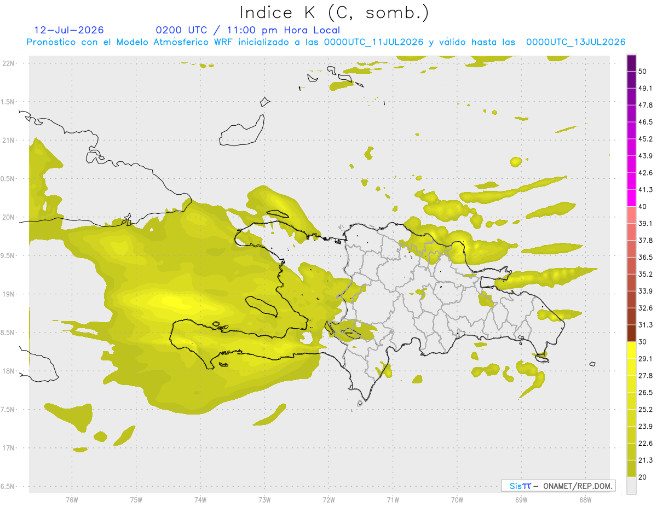Pick the magenta swatch between 41.3 and 42.6
Viewport: 657px width, 507px height.
[x=631, y=181]
